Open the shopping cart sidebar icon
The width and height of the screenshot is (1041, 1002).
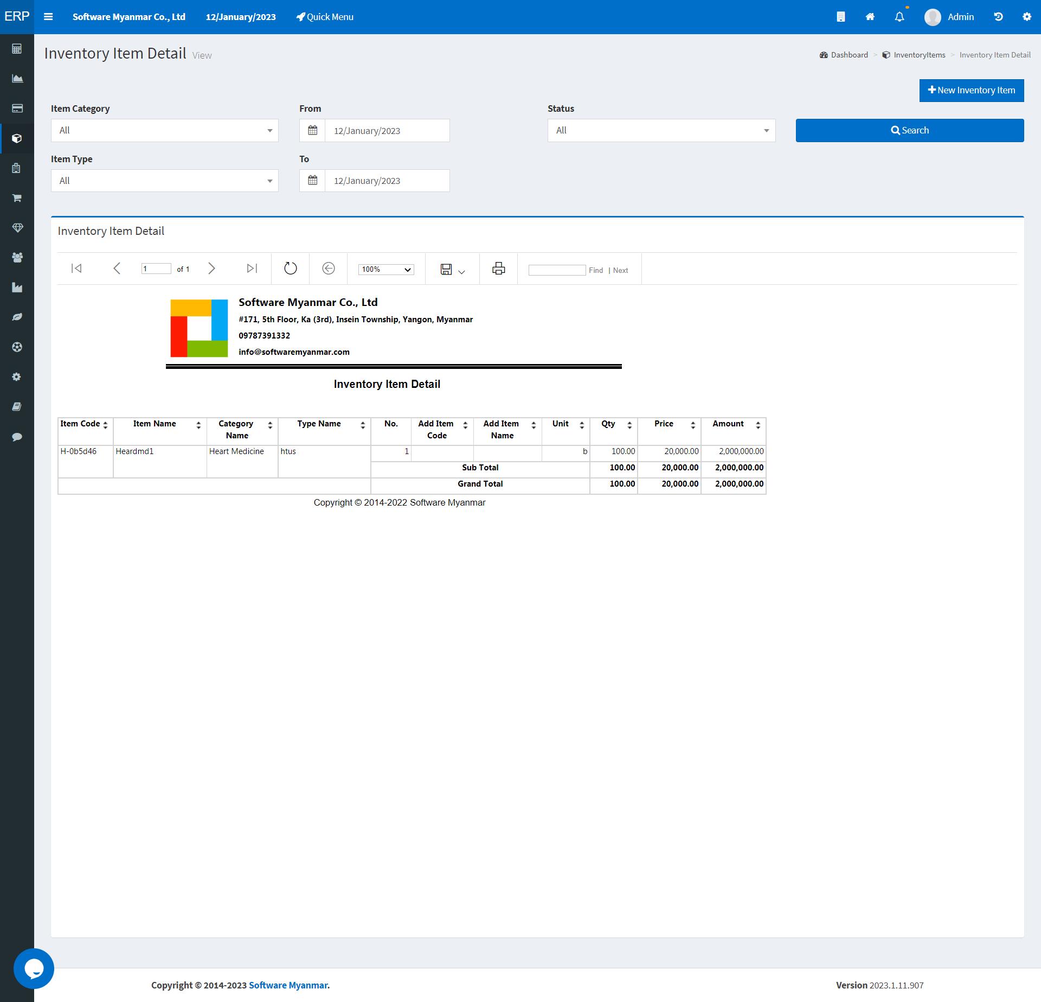[17, 198]
